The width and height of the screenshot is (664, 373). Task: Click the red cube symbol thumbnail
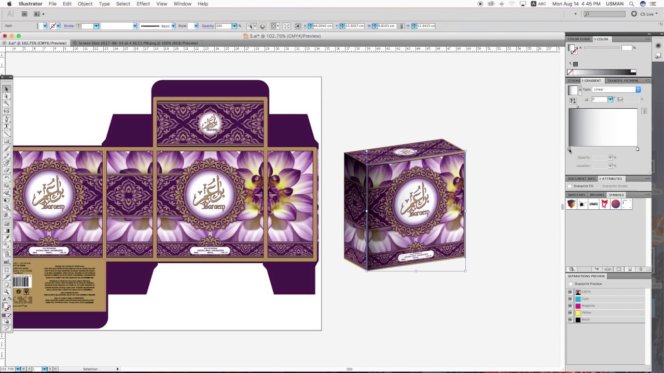point(571,204)
